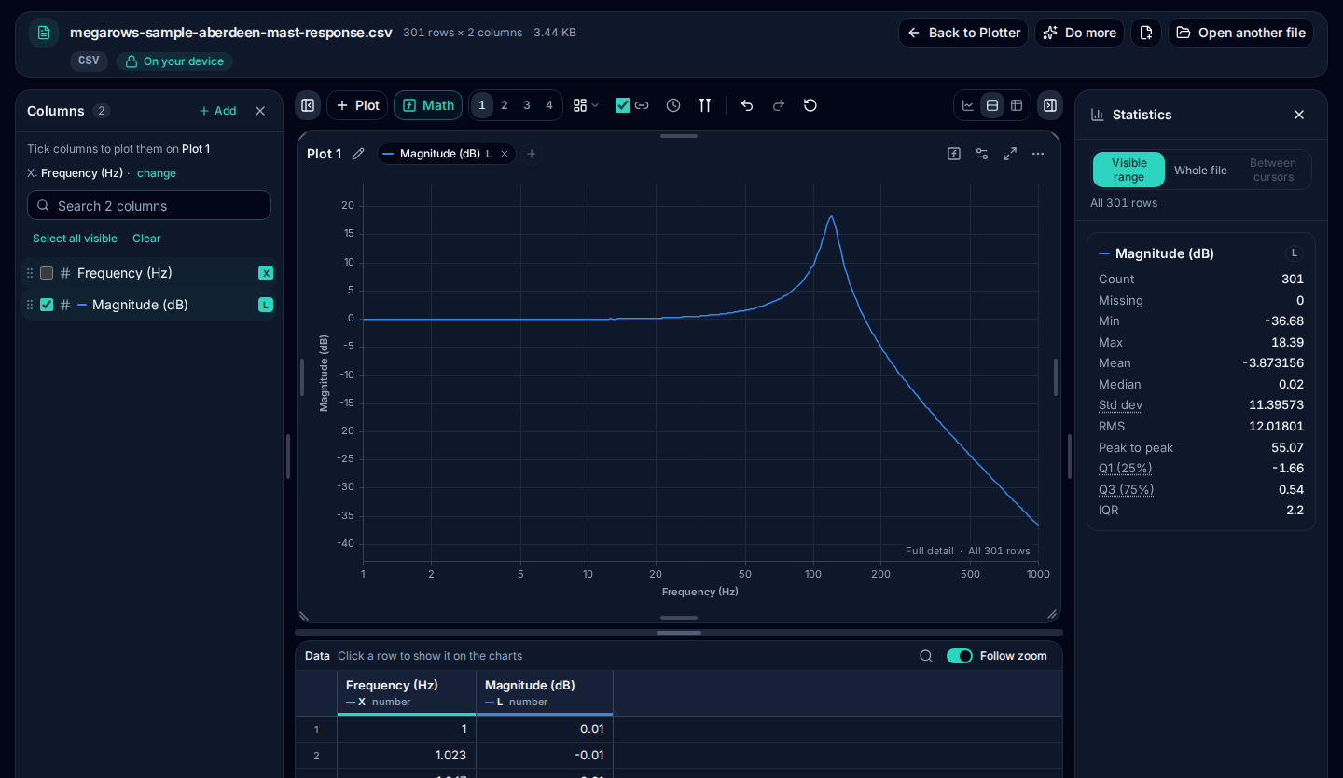Disable the Follow zoom switch
The width and height of the screenshot is (1343, 778).
coord(959,656)
